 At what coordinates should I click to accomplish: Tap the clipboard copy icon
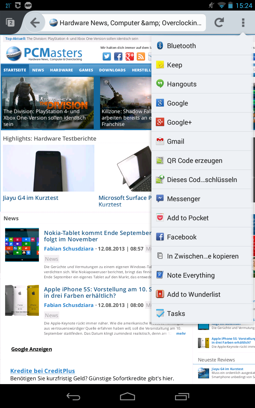tap(160, 256)
